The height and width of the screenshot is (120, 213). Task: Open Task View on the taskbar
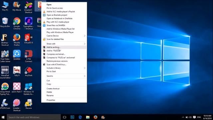(x=65, y=117)
